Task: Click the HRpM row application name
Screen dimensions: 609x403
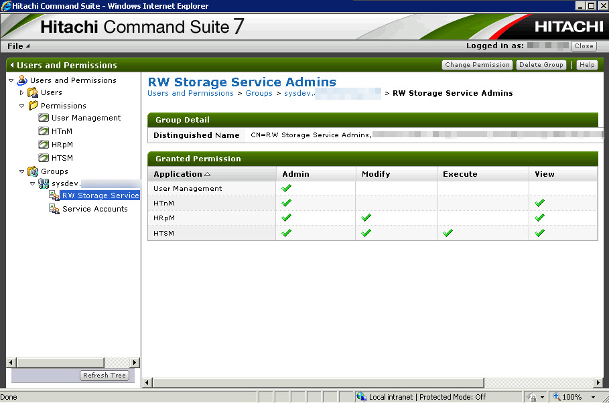Action: click(x=164, y=218)
